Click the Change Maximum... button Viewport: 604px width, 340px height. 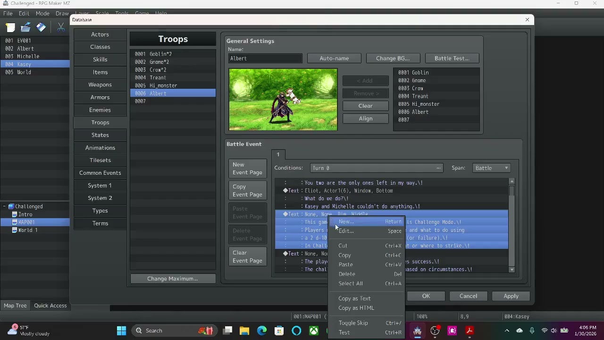tap(173, 279)
